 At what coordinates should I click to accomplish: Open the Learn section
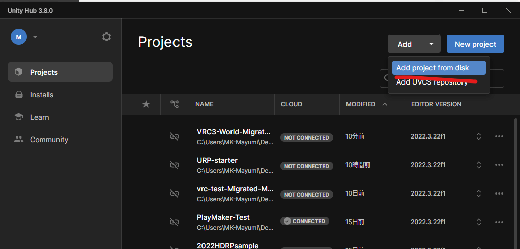(40, 117)
